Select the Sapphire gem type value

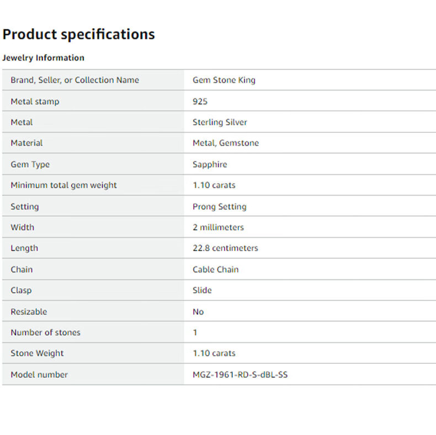210,164
